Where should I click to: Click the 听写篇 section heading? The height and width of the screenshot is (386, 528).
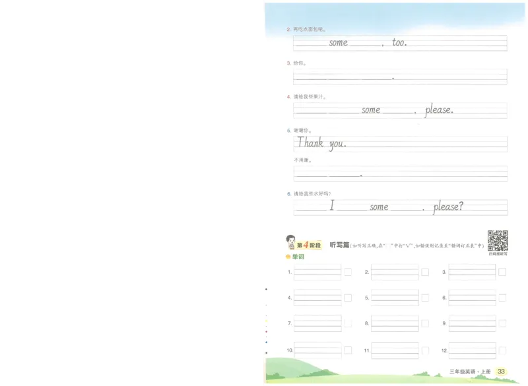339,244
